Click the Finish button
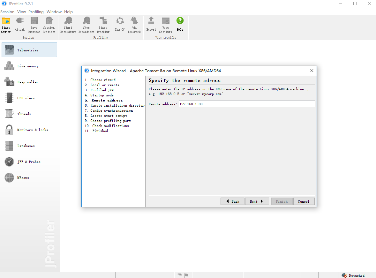Viewport: 376px width, 278px height. point(282,201)
